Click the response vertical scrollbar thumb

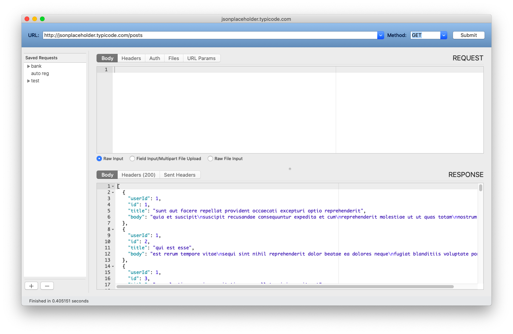point(481,187)
